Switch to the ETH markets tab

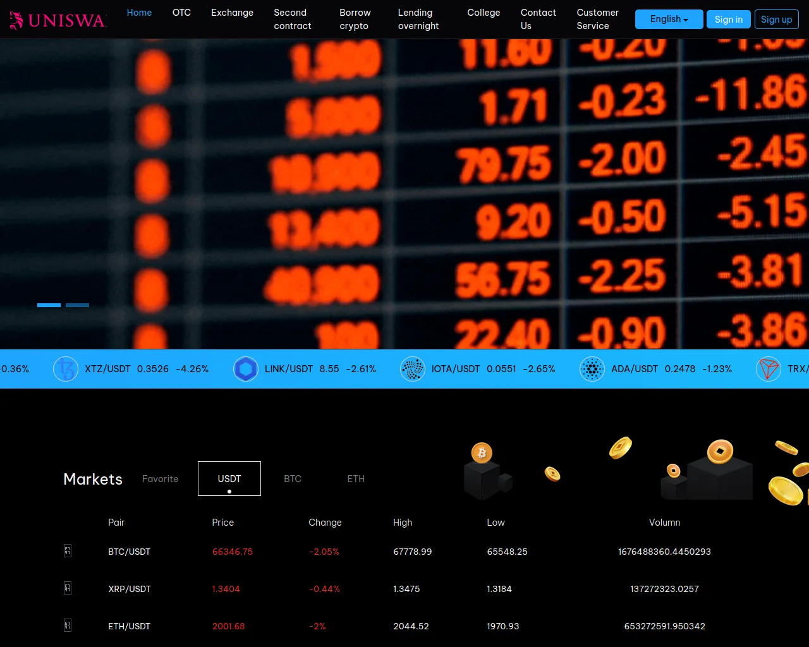point(356,479)
